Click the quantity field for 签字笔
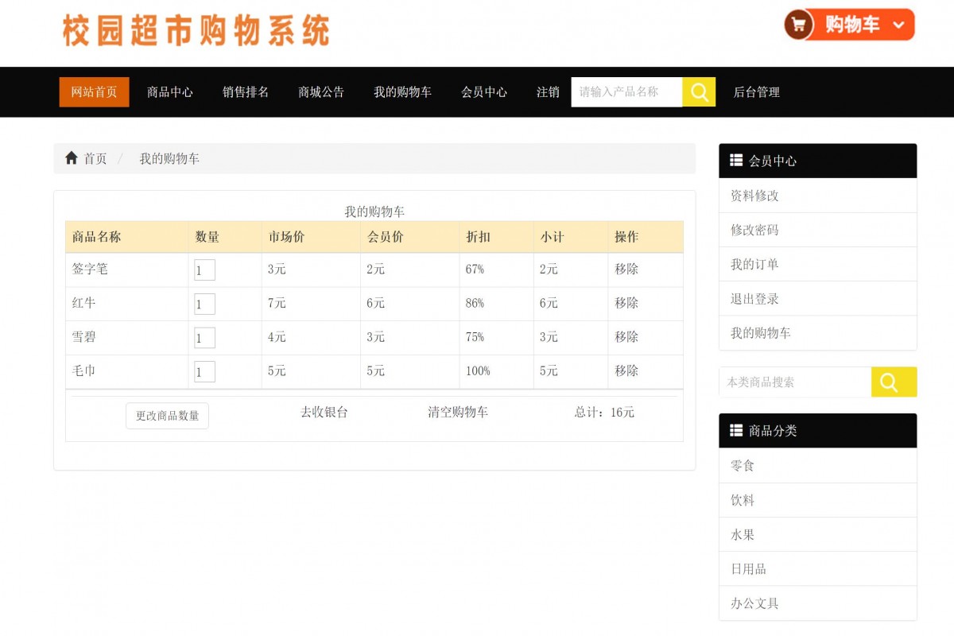Viewport: 954px width, 636px height. click(204, 270)
